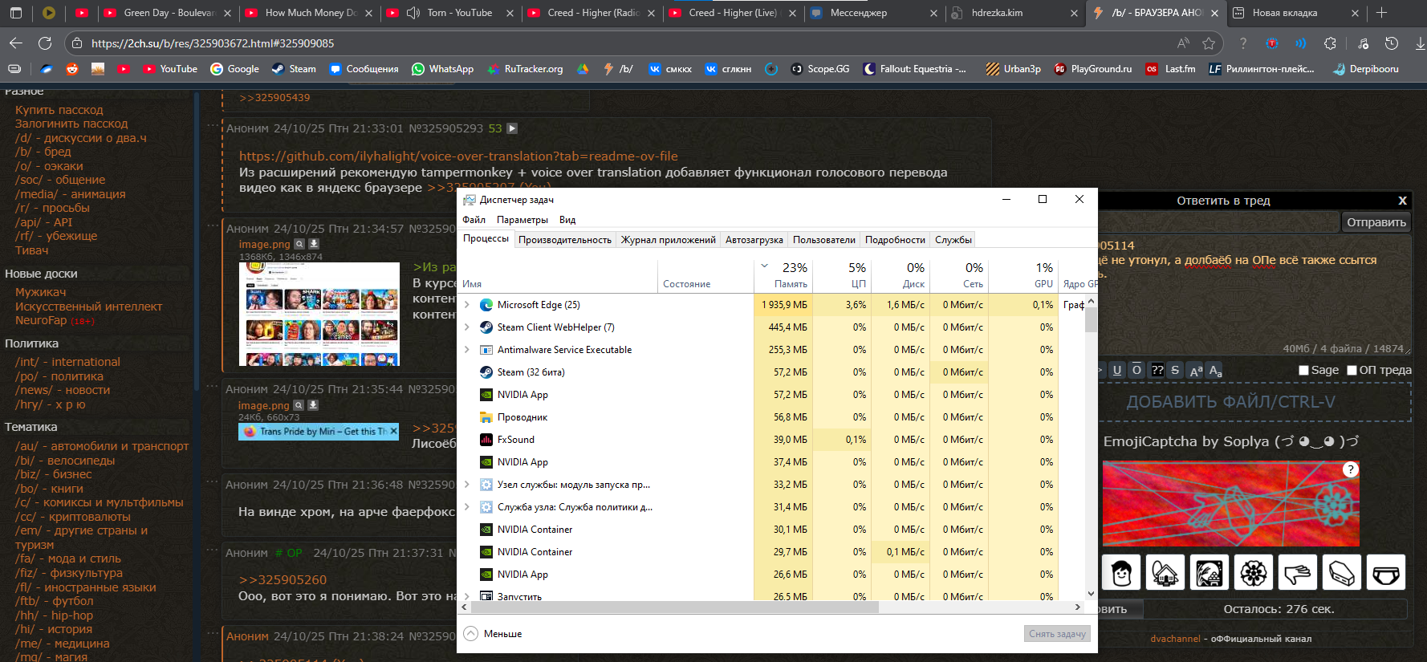Select the coffin emoji in the captcha
The width and height of the screenshot is (1427, 662).
pyautogui.click(x=1342, y=573)
